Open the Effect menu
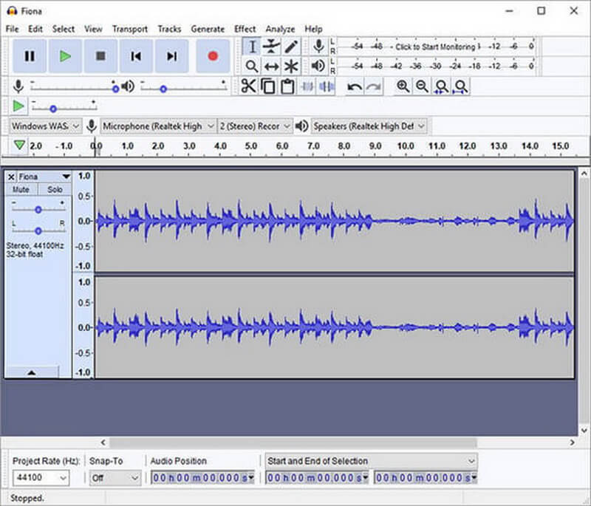This screenshot has height=506, width=591. [245, 29]
